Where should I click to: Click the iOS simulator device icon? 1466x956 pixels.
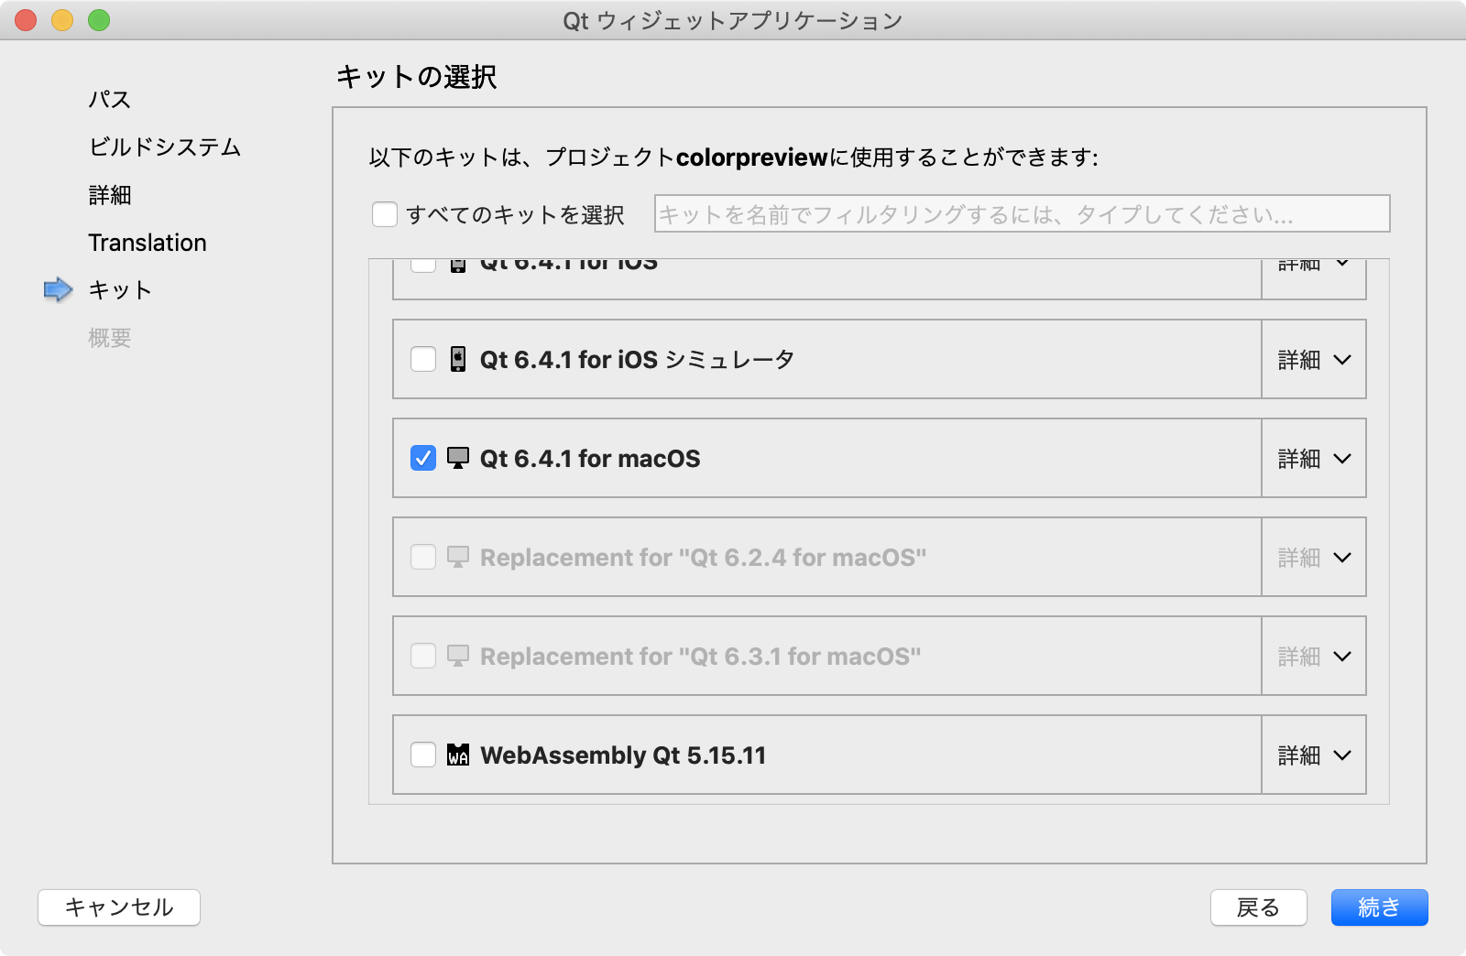coord(458,359)
